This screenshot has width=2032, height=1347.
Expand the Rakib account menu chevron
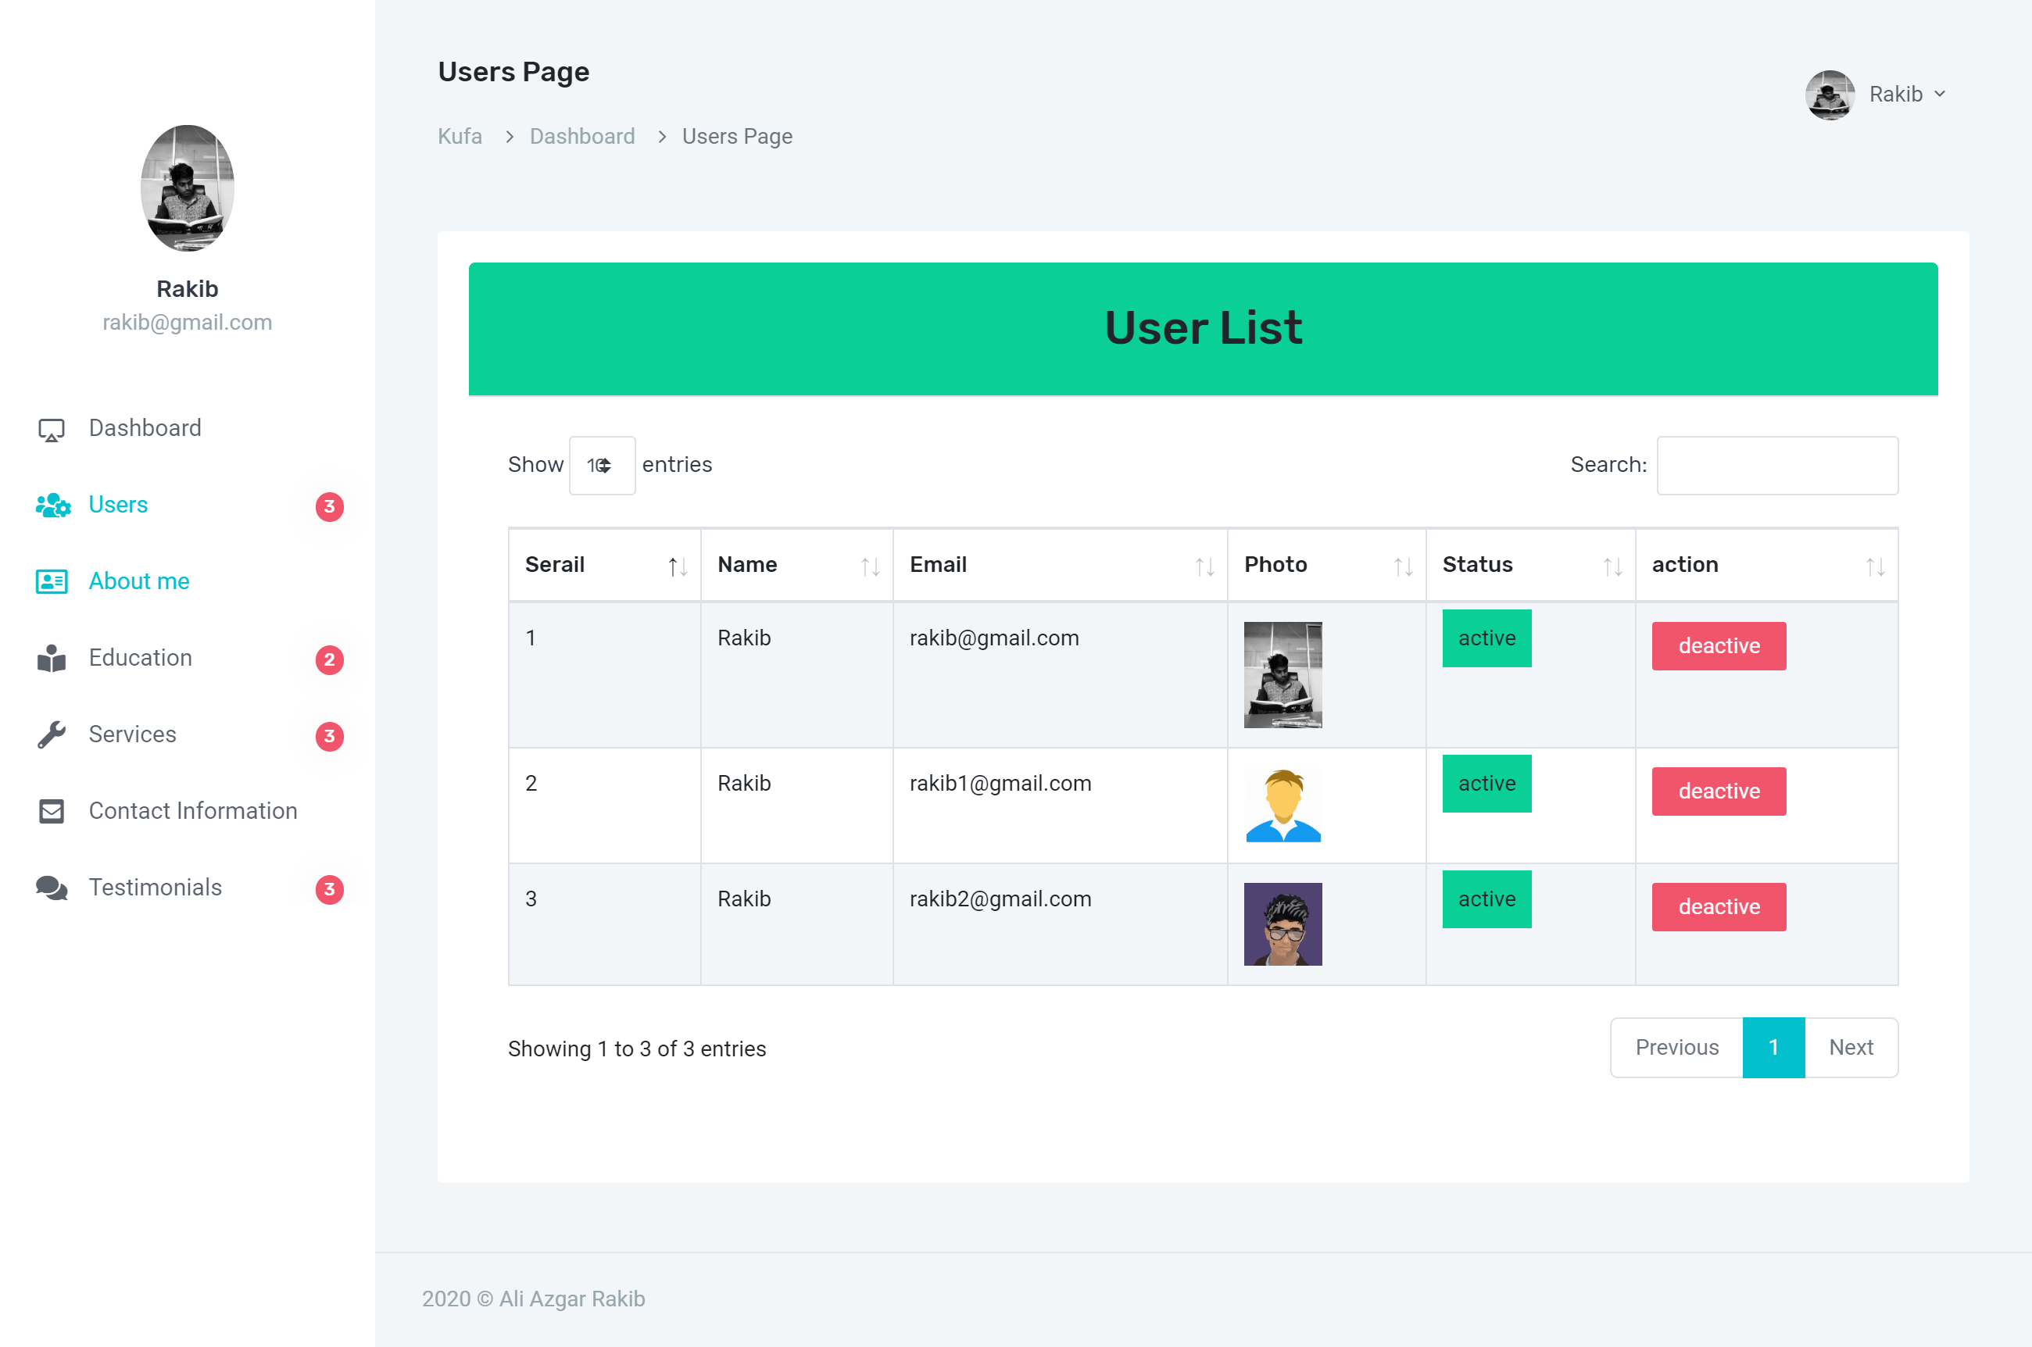1939,94
